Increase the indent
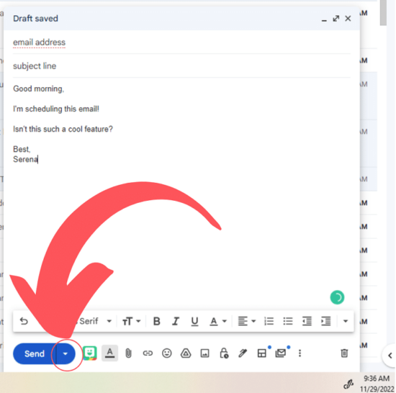396x393 pixels. coord(325,321)
